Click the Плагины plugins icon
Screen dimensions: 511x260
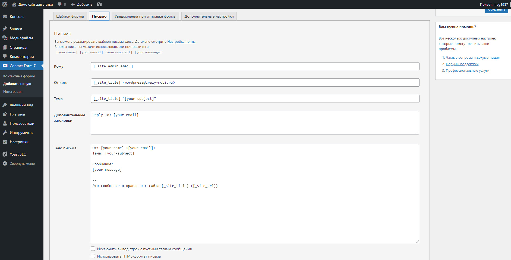pyautogui.click(x=5, y=114)
